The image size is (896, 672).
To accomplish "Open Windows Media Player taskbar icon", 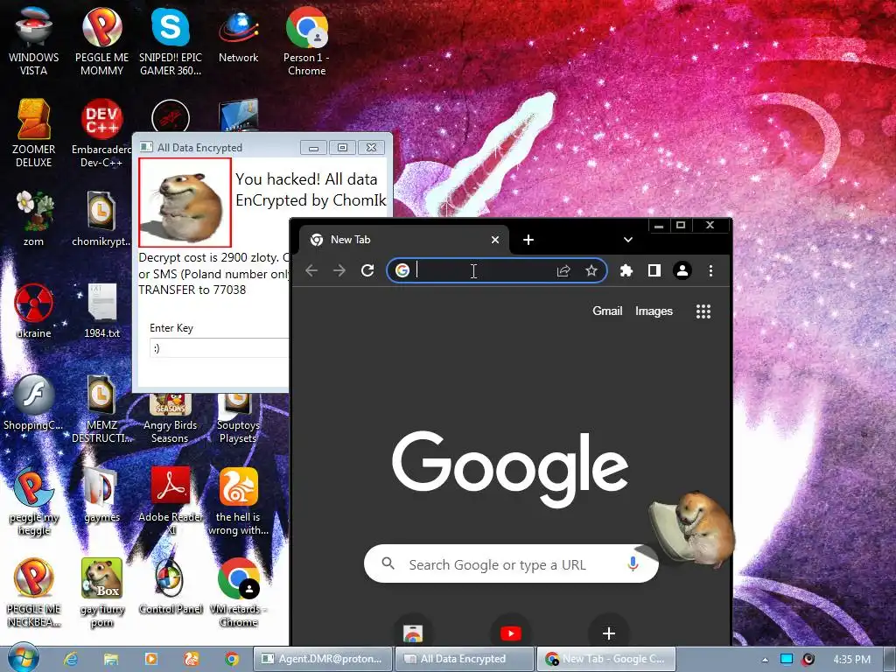I will coord(150,659).
